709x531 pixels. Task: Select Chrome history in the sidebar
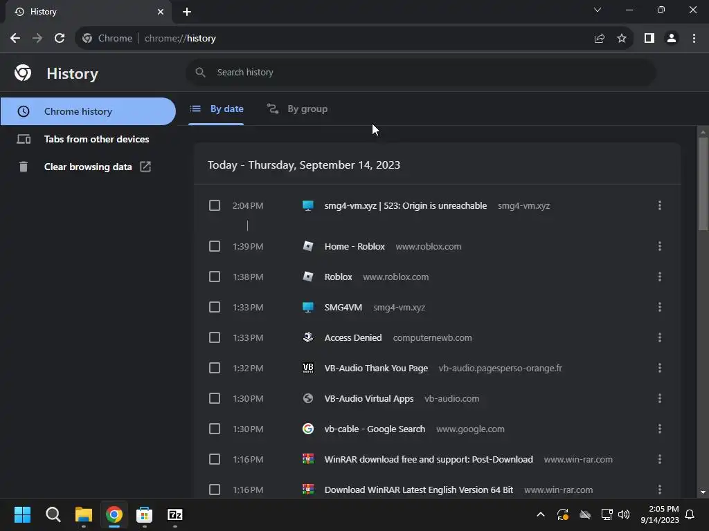point(88,111)
